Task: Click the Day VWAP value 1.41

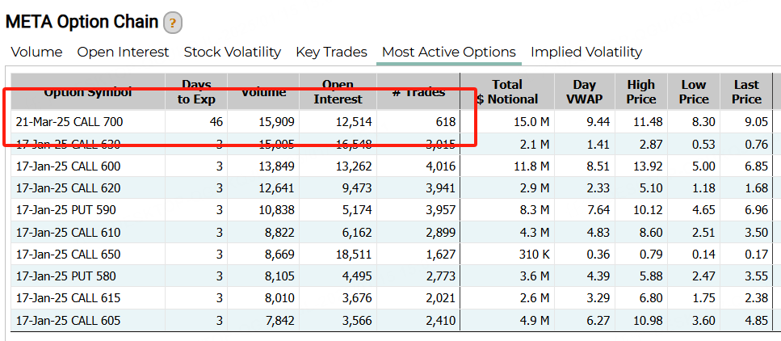Action: click(x=598, y=144)
